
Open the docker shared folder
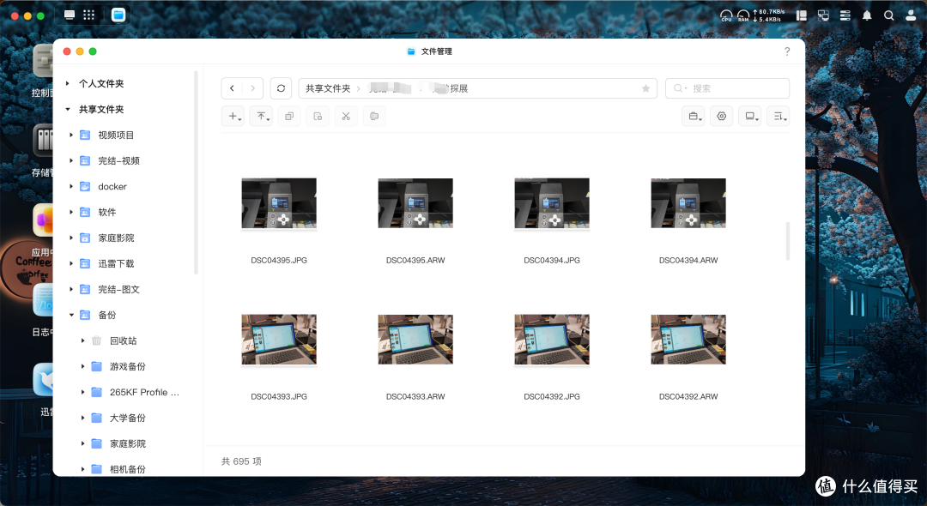pyautogui.click(x=112, y=187)
